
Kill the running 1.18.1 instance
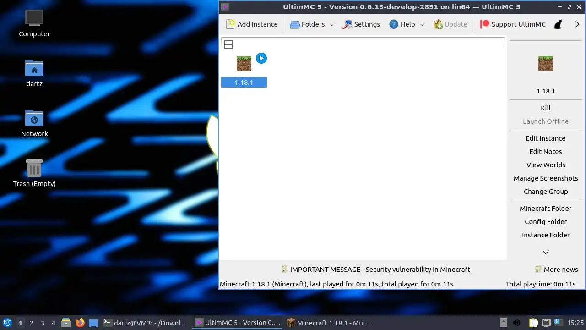546,108
